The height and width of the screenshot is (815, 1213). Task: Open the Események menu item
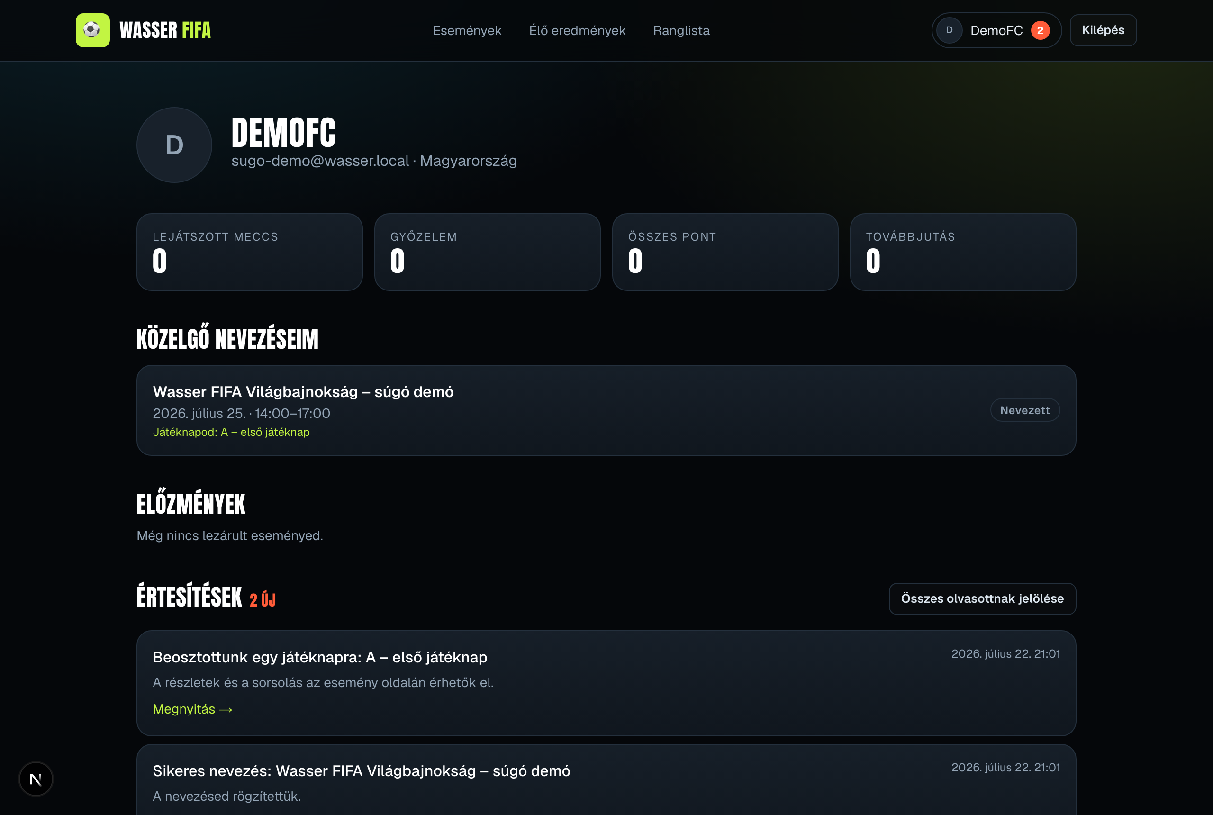point(467,31)
